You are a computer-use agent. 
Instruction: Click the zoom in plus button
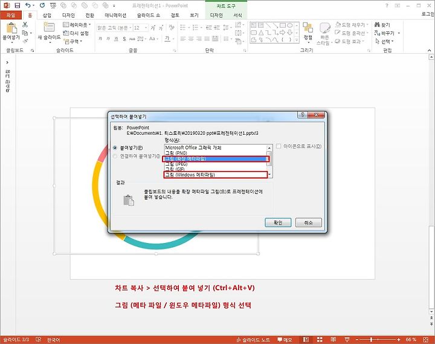tap(398, 340)
